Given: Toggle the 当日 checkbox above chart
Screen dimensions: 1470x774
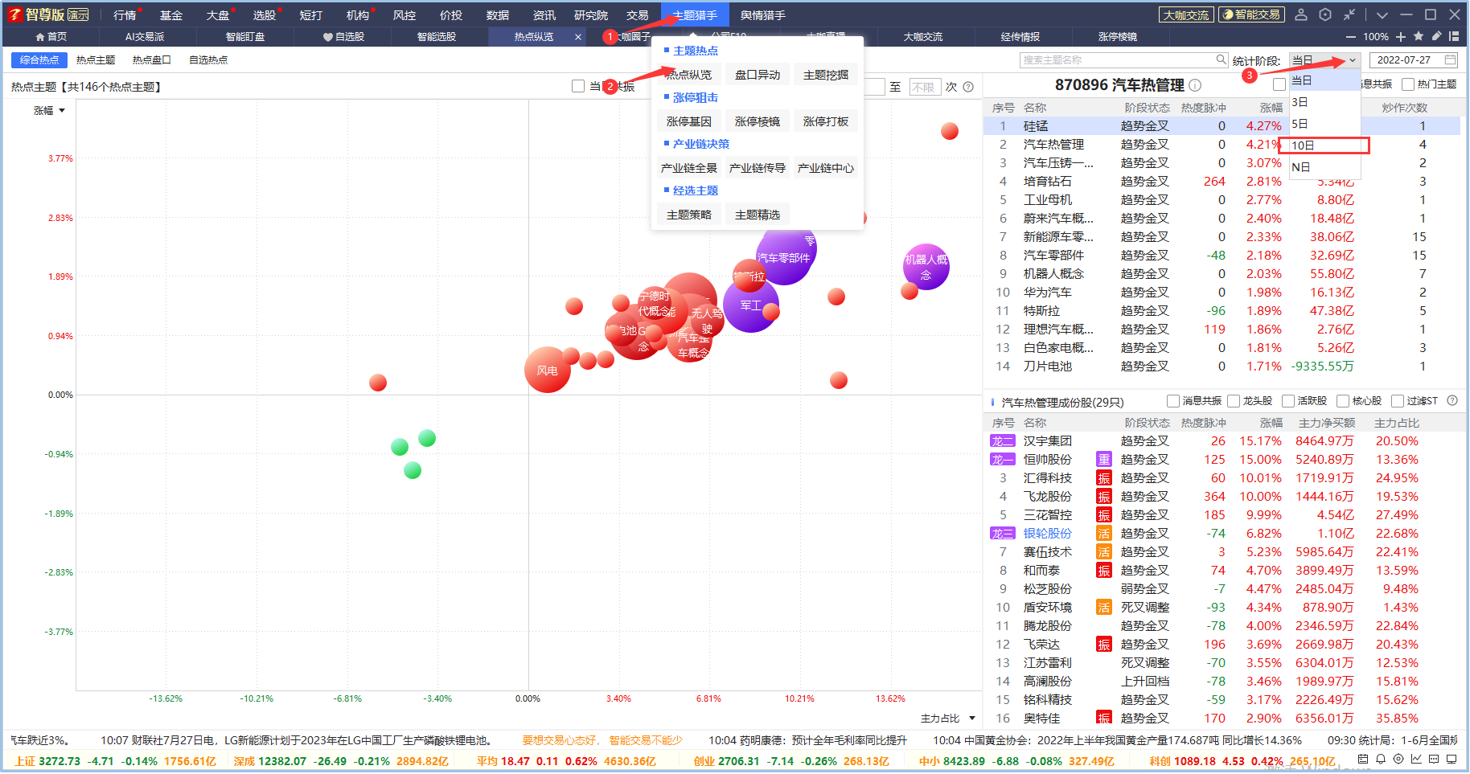Looking at the screenshot, I should pos(577,86).
